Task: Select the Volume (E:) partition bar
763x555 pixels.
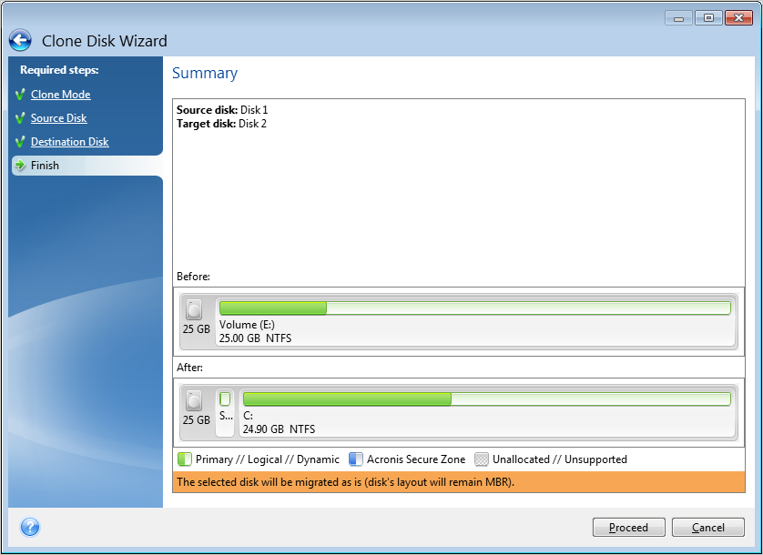Action: click(473, 317)
